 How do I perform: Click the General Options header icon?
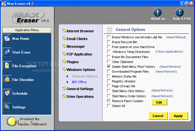110,29
